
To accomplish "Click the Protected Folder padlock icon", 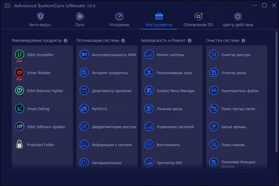I will (x=19, y=145).
